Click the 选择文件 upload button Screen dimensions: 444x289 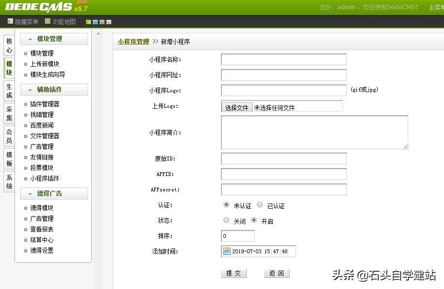click(237, 108)
